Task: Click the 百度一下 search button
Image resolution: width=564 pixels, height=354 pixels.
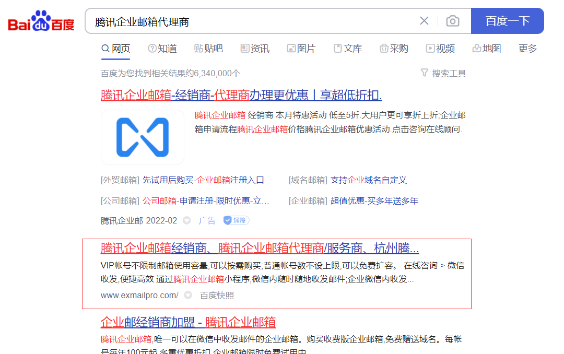Action: [507, 21]
